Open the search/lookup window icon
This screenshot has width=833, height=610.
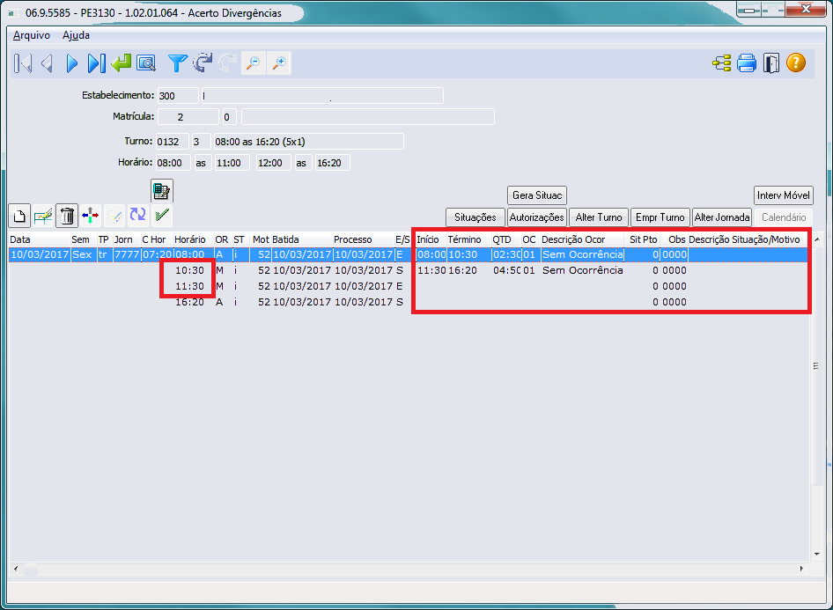146,63
